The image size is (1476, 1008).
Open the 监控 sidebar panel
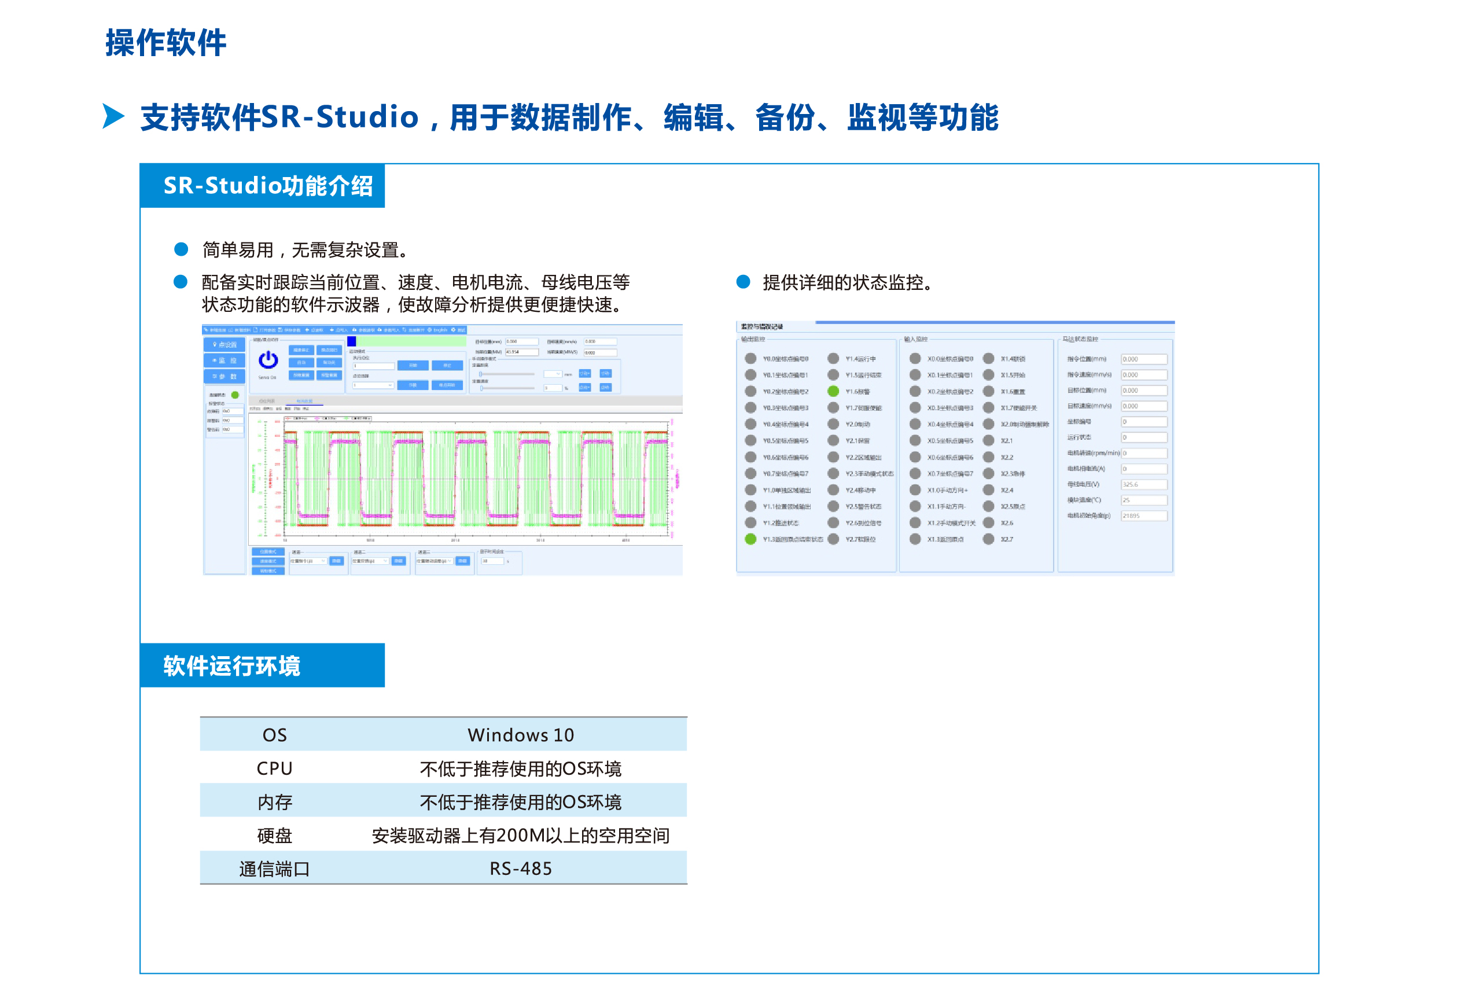click(225, 360)
